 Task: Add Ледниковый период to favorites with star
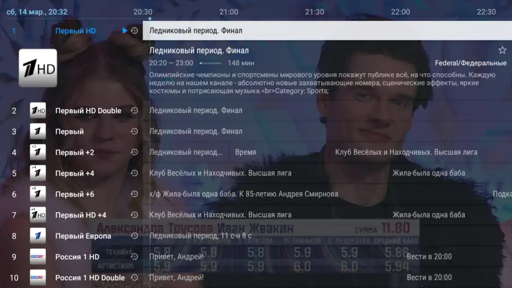pyautogui.click(x=502, y=50)
